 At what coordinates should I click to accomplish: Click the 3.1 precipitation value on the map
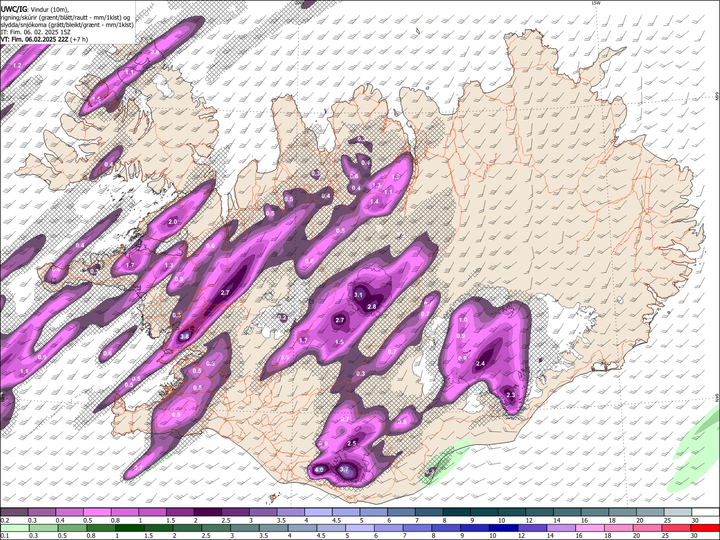[x=358, y=295]
